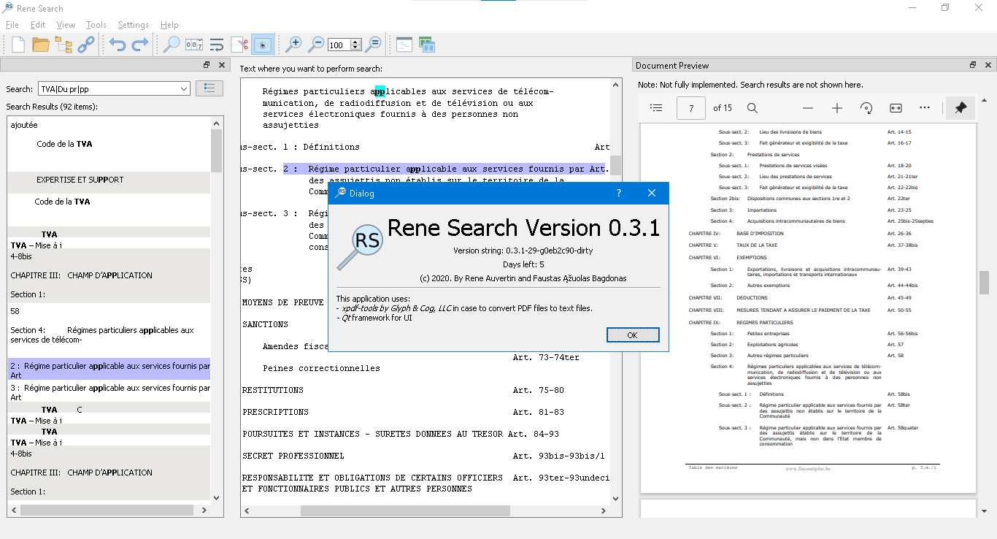The width and height of the screenshot is (997, 539).
Task: Click the 007 counter toolbar icon
Action: pos(193,45)
